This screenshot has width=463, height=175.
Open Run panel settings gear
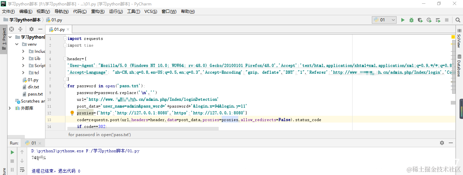tap(442, 143)
